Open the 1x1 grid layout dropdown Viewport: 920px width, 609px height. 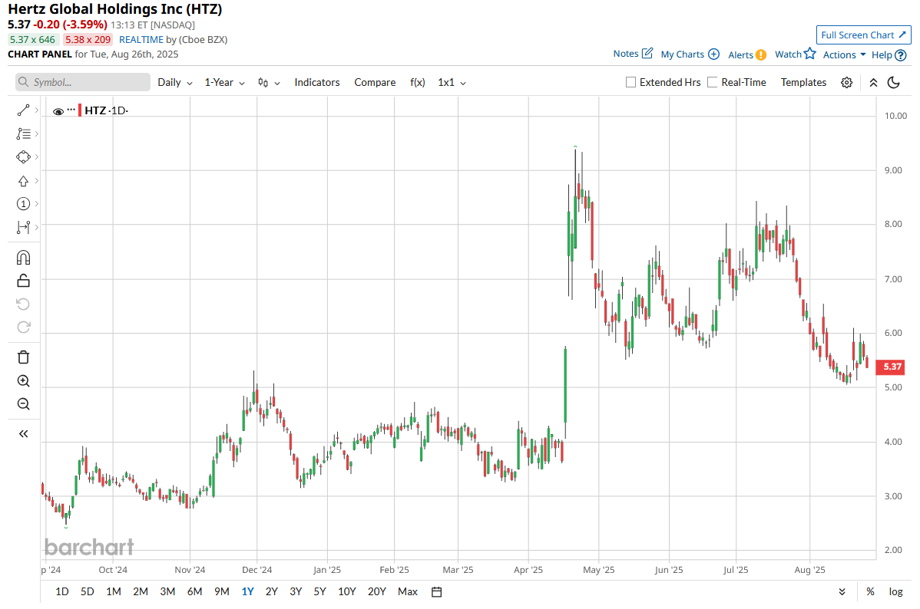coord(452,83)
